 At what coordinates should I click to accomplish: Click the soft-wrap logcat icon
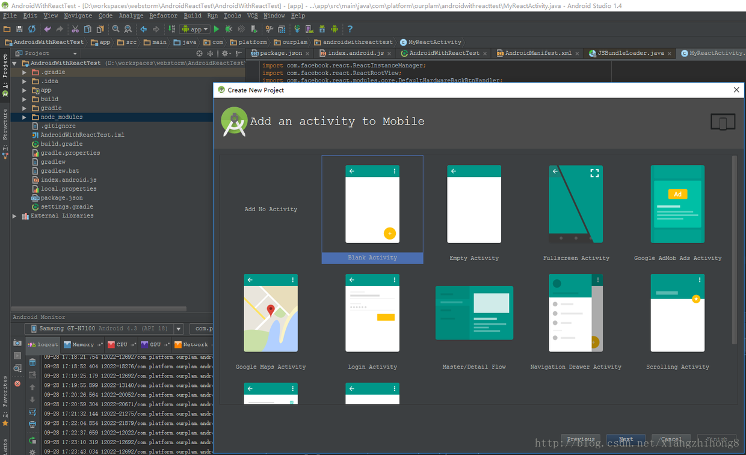click(32, 412)
